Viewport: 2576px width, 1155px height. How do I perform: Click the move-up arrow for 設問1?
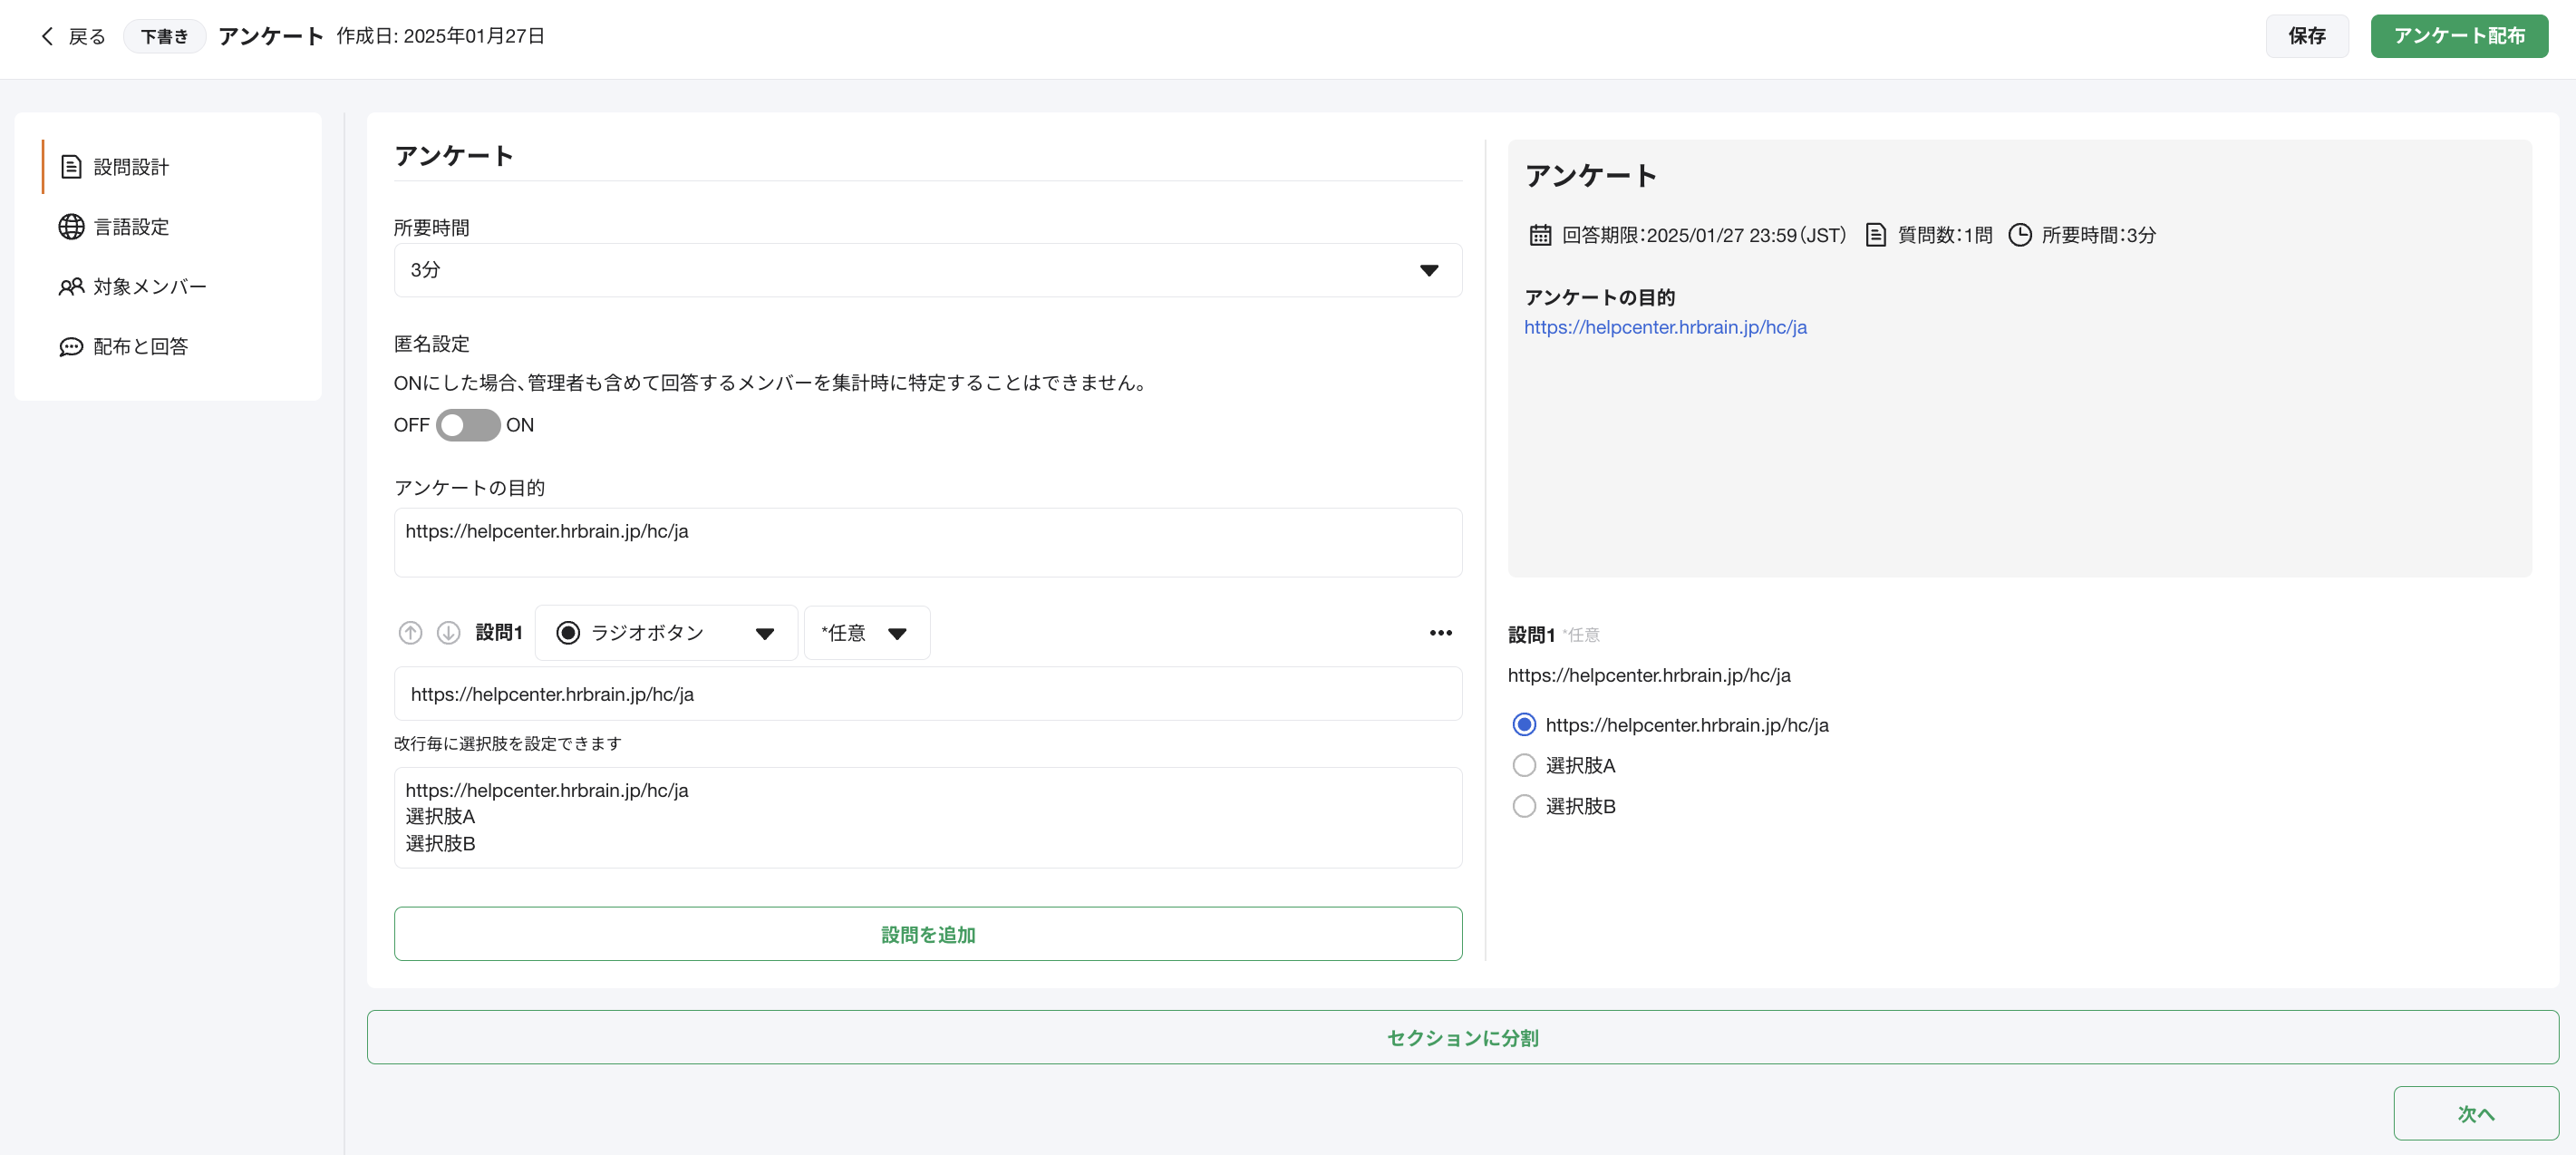pyautogui.click(x=410, y=633)
